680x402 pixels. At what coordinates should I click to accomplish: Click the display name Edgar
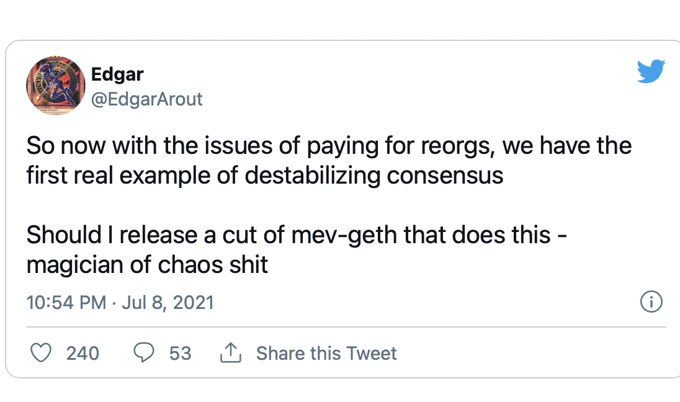(x=117, y=74)
